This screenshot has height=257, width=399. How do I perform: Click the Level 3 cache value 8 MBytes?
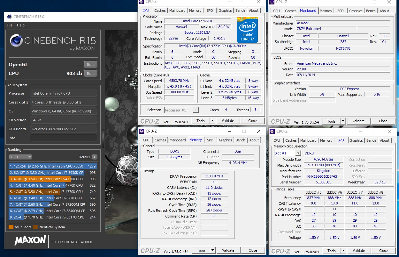[229, 98]
